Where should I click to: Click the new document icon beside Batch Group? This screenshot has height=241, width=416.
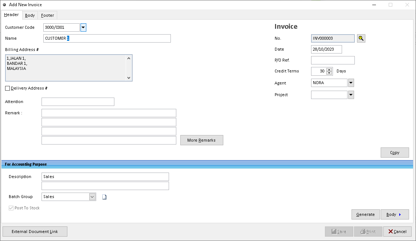click(x=105, y=197)
